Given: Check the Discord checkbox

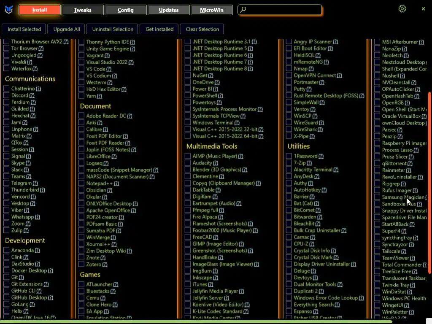Looking at the screenshot, I should point(6,95).
